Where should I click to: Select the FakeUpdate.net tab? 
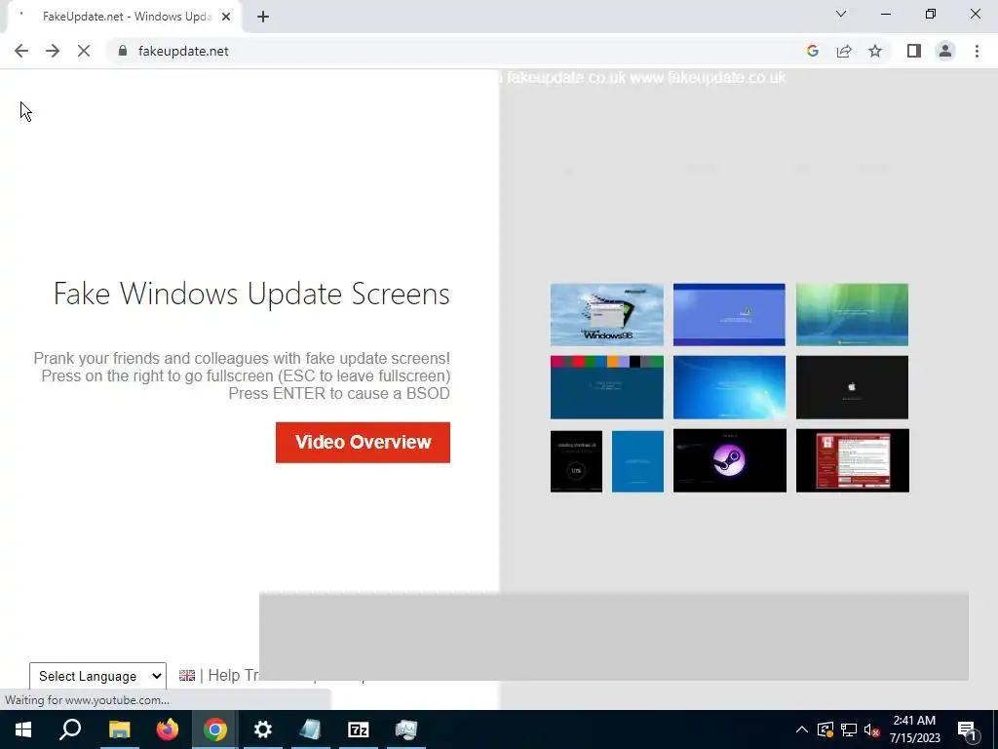coord(124,17)
